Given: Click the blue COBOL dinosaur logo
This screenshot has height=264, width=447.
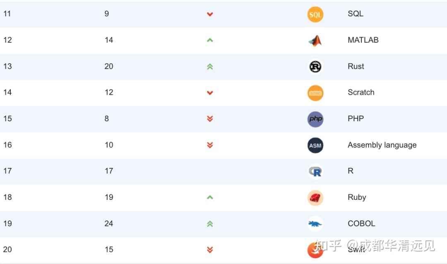Looking at the screenshot, I should click(315, 224).
